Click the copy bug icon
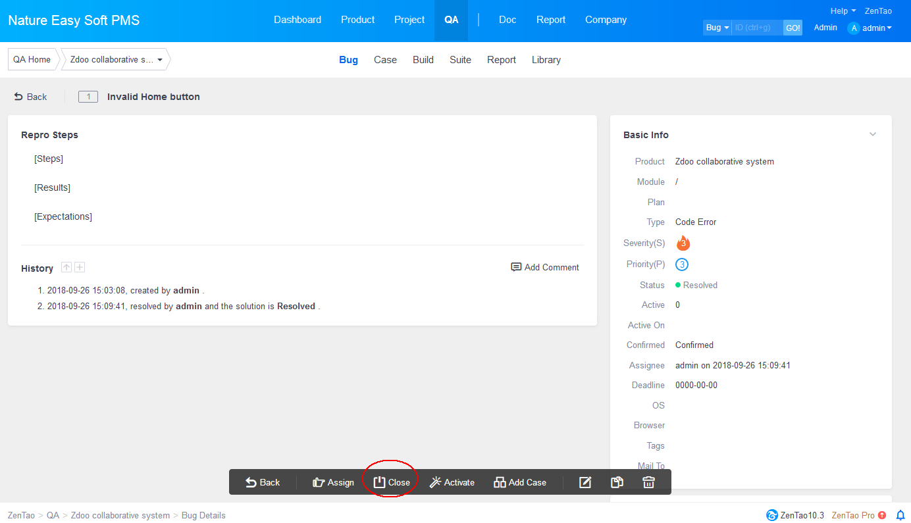The height and width of the screenshot is (523, 911). (x=617, y=482)
